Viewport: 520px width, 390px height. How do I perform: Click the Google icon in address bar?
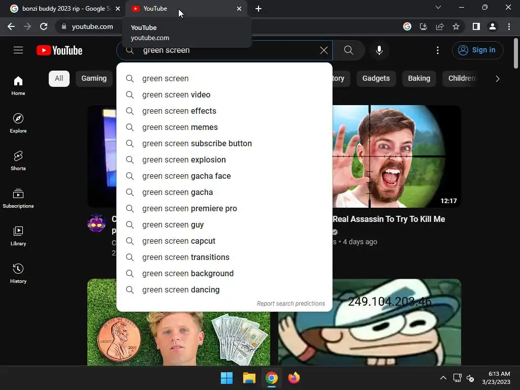click(407, 26)
